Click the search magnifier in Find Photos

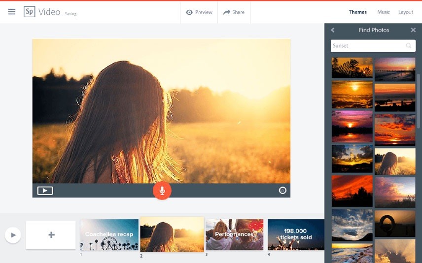[x=409, y=46]
